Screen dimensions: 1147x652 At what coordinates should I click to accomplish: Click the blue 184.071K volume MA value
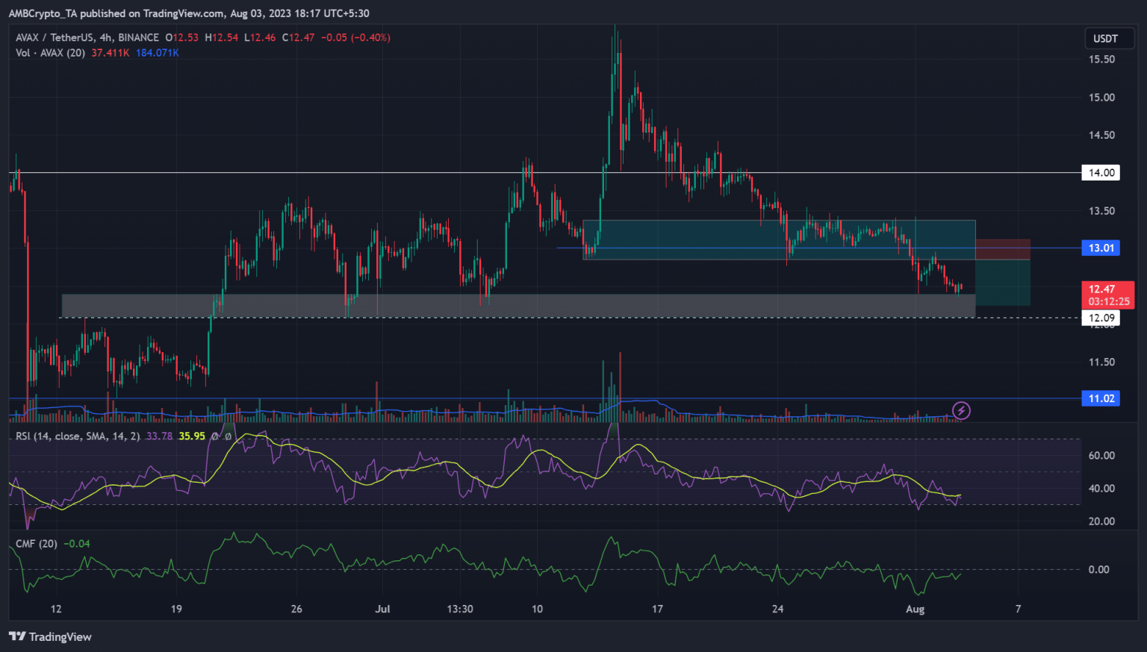158,53
